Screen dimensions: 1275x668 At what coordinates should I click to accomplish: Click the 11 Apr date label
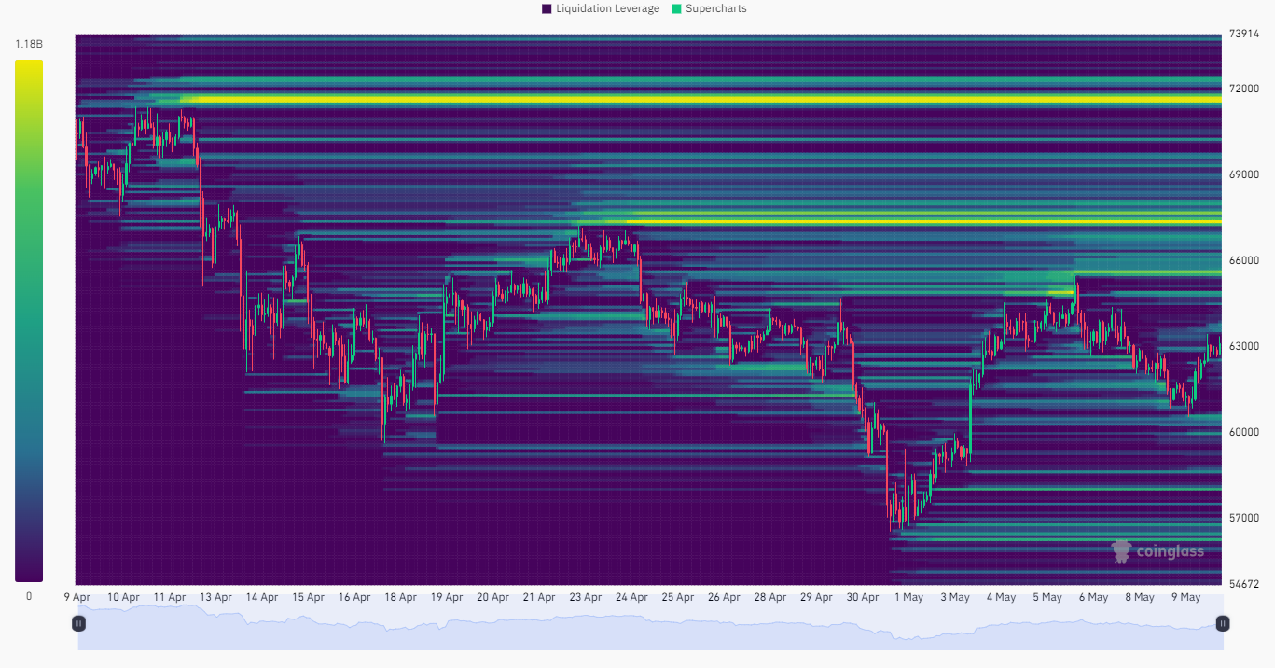(170, 597)
